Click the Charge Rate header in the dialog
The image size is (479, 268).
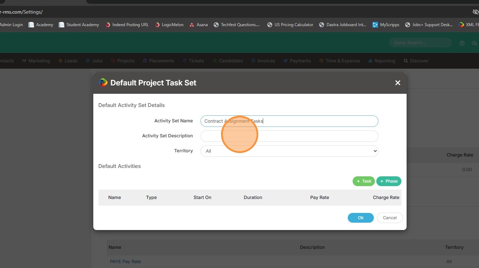coord(386,197)
